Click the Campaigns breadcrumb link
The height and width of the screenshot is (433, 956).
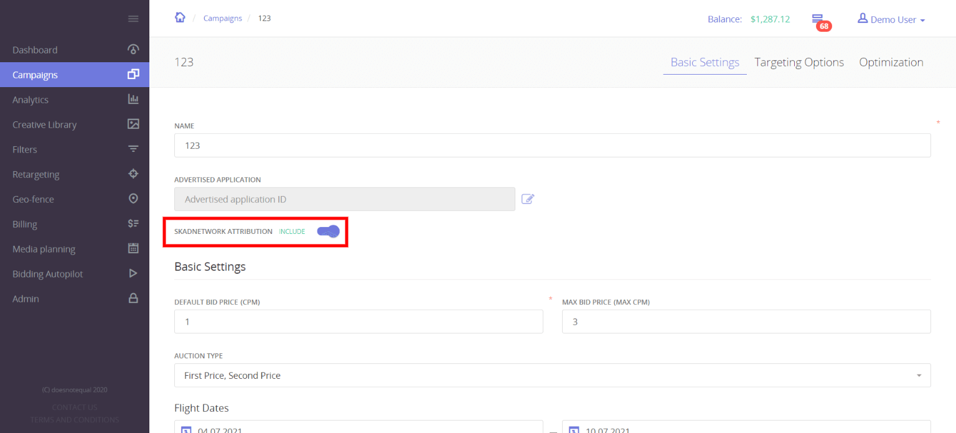coord(223,18)
